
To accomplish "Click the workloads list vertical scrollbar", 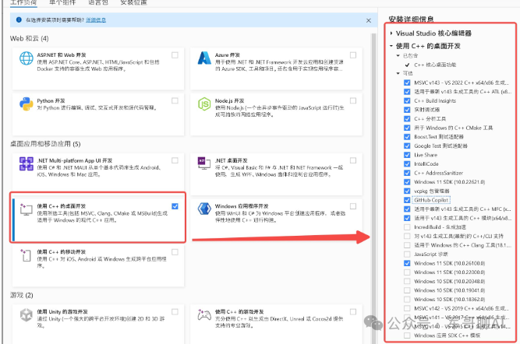I will [x=373, y=188].
